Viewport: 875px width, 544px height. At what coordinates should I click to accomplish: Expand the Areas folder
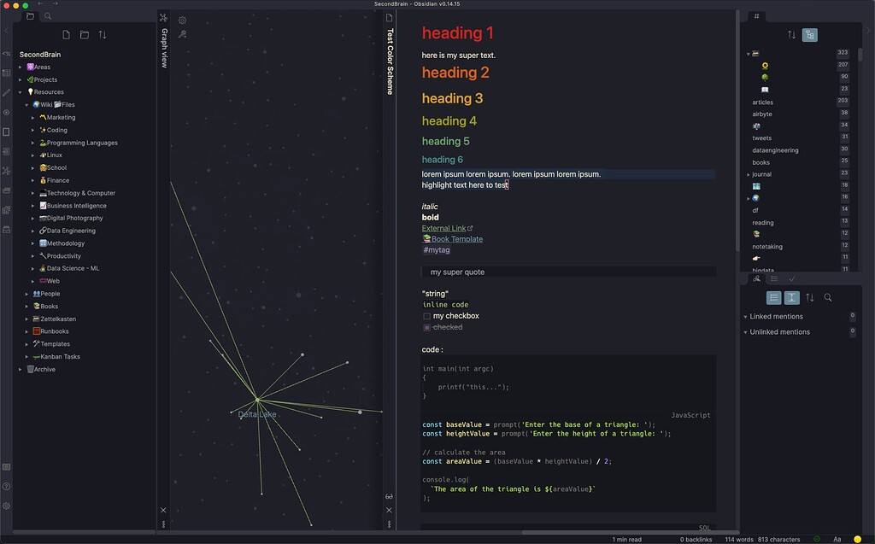(21, 67)
